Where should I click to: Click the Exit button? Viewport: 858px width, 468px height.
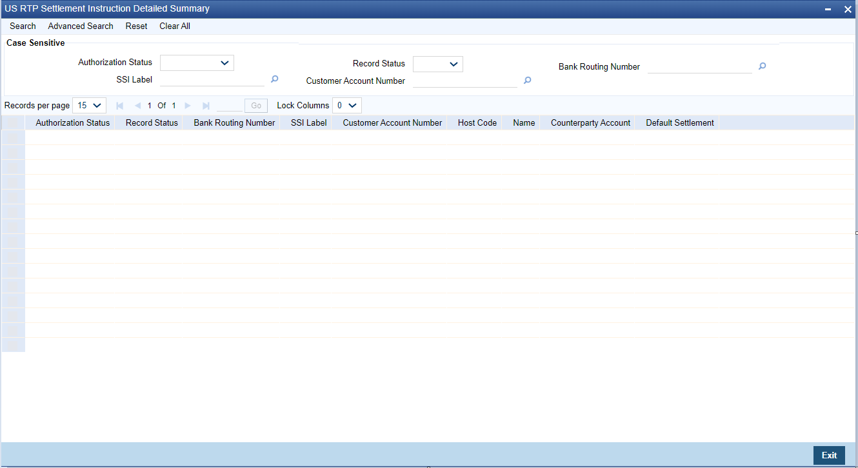[829, 455]
